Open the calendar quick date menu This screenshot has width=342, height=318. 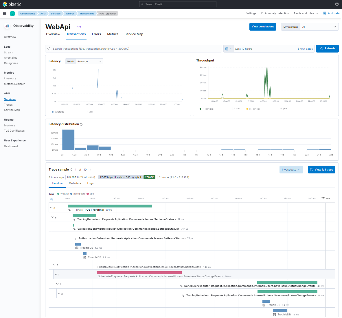point(228,49)
